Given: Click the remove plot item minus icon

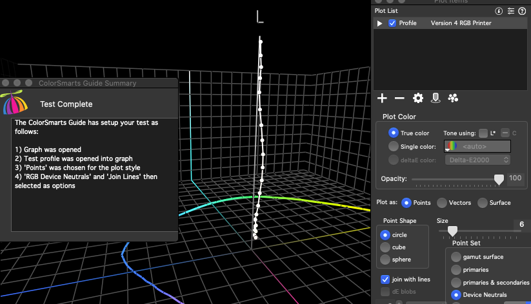Looking at the screenshot, I should coord(399,98).
